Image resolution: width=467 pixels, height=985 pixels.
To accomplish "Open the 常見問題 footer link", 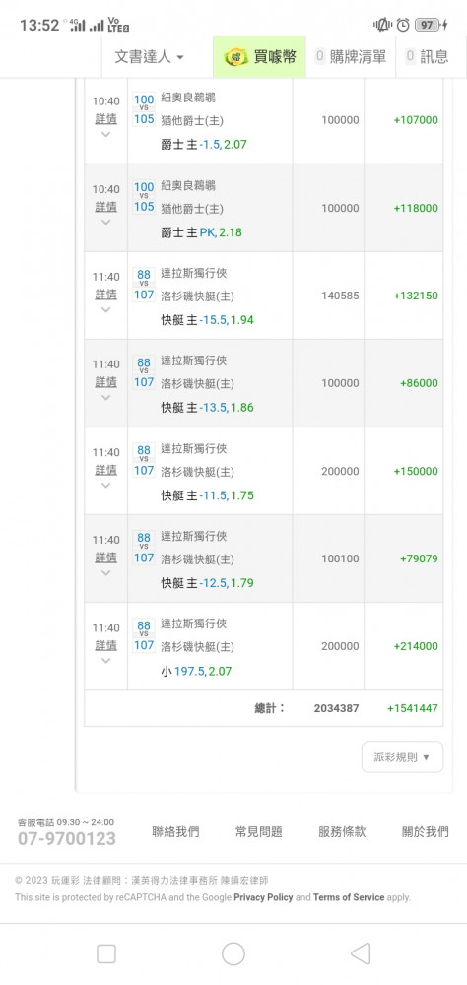I will coord(259,832).
